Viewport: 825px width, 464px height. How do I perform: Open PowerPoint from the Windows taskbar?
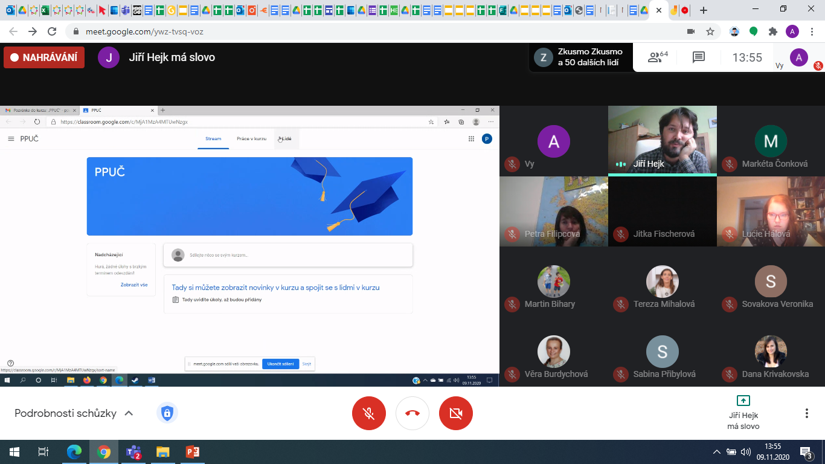192,452
